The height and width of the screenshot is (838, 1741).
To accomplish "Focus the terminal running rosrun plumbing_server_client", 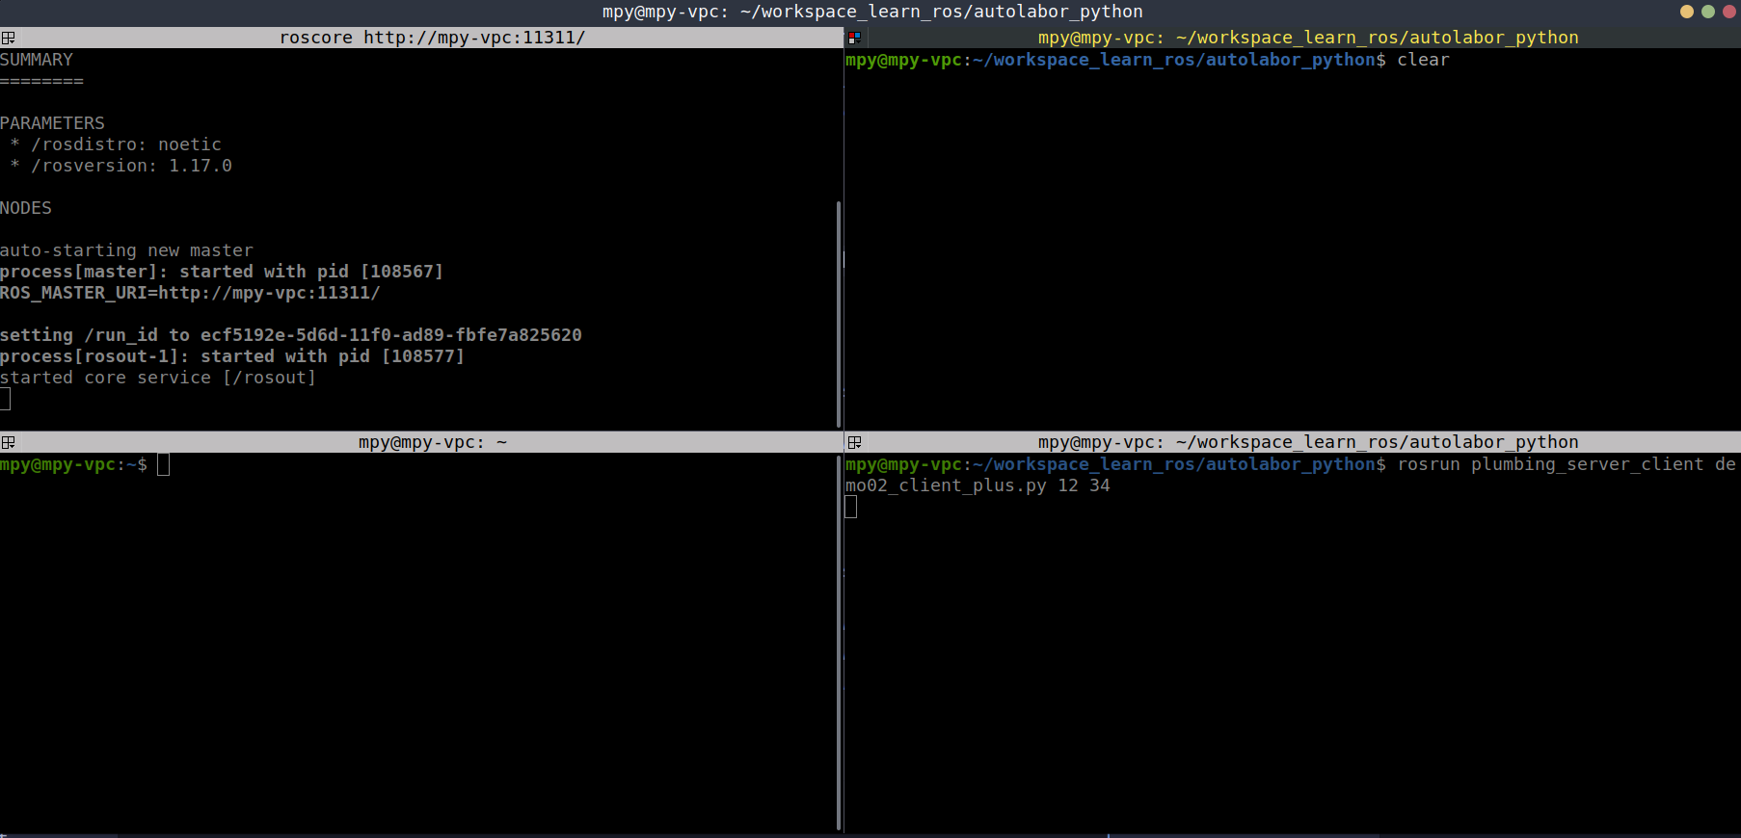I will click(1292, 655).
